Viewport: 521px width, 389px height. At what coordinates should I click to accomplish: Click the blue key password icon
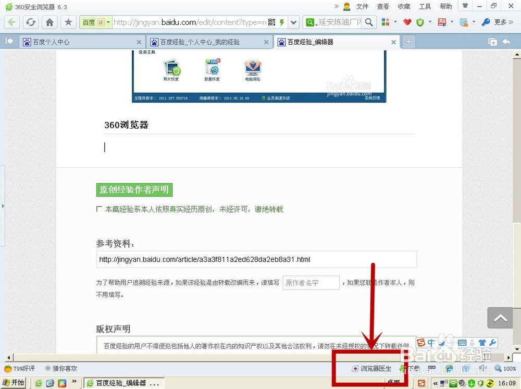[486, 22]
